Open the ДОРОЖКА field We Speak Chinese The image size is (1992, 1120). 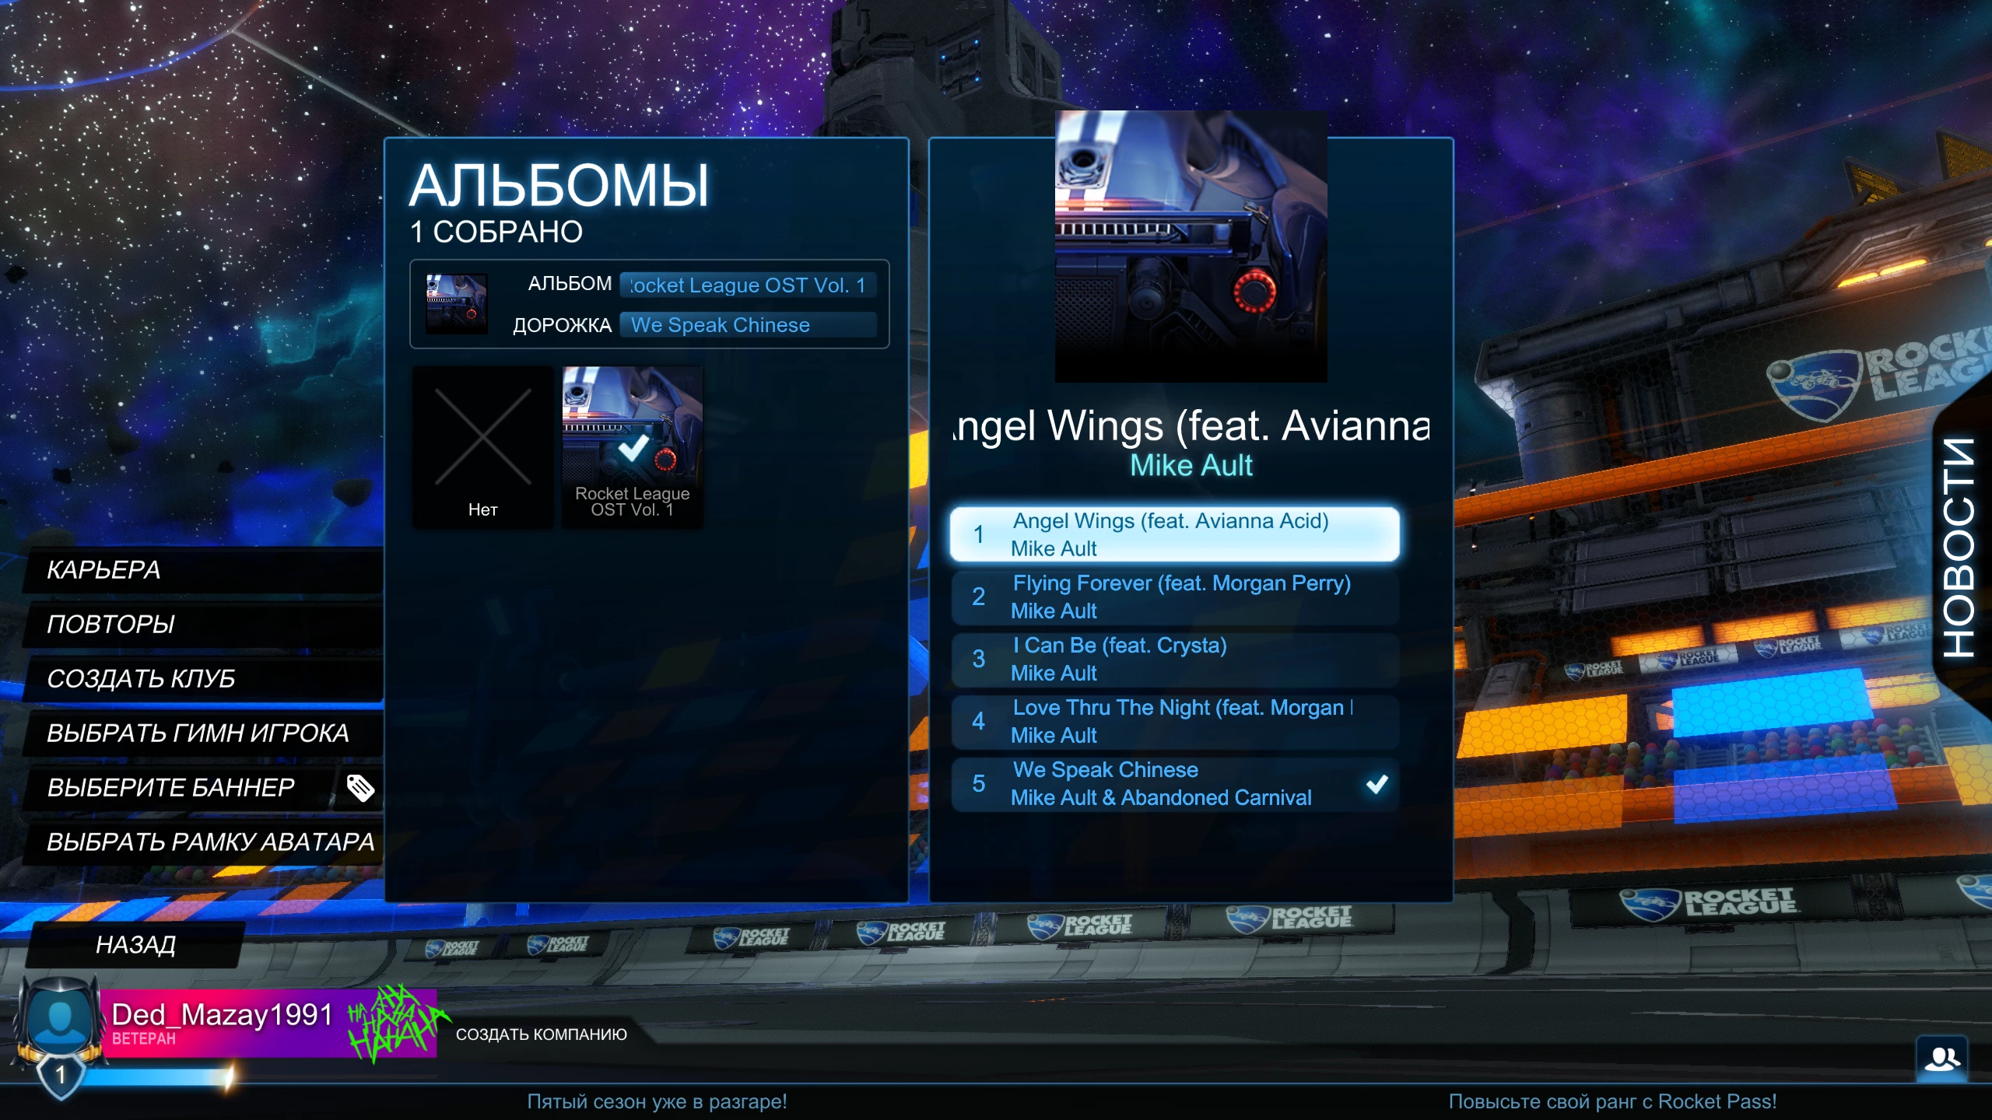pos(747,325)
